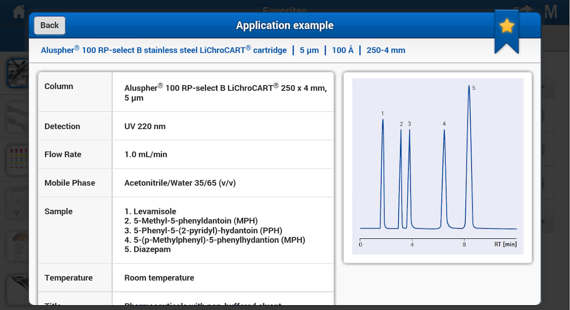Select 3. 5-Phenyl-5-(2-pyridyl)-hydantoin (PPH) entry
This screenshot has width=570, height=310.
pyautogui.click(x=203, y=231)
